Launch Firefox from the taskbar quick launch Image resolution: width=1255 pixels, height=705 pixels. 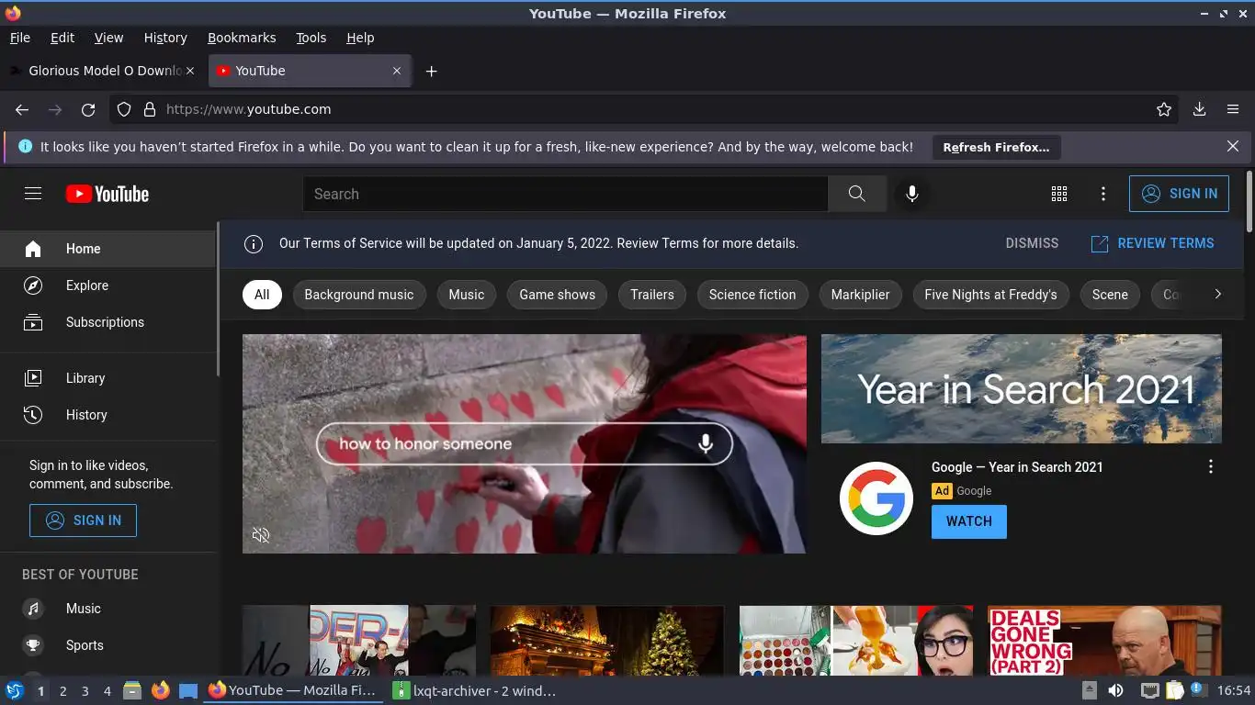pyautogui.click(x=160, y=690)
